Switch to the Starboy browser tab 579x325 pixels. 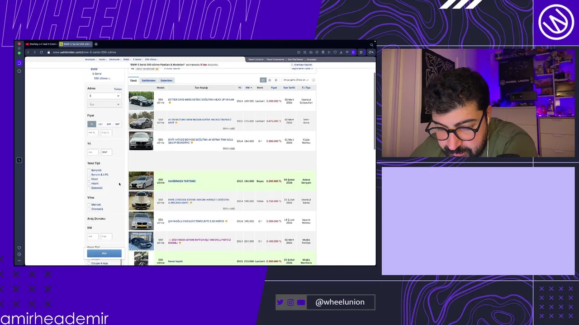[41, 44]
